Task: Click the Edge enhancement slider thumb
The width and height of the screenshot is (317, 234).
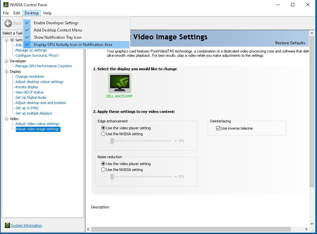Action: [112, 141]
